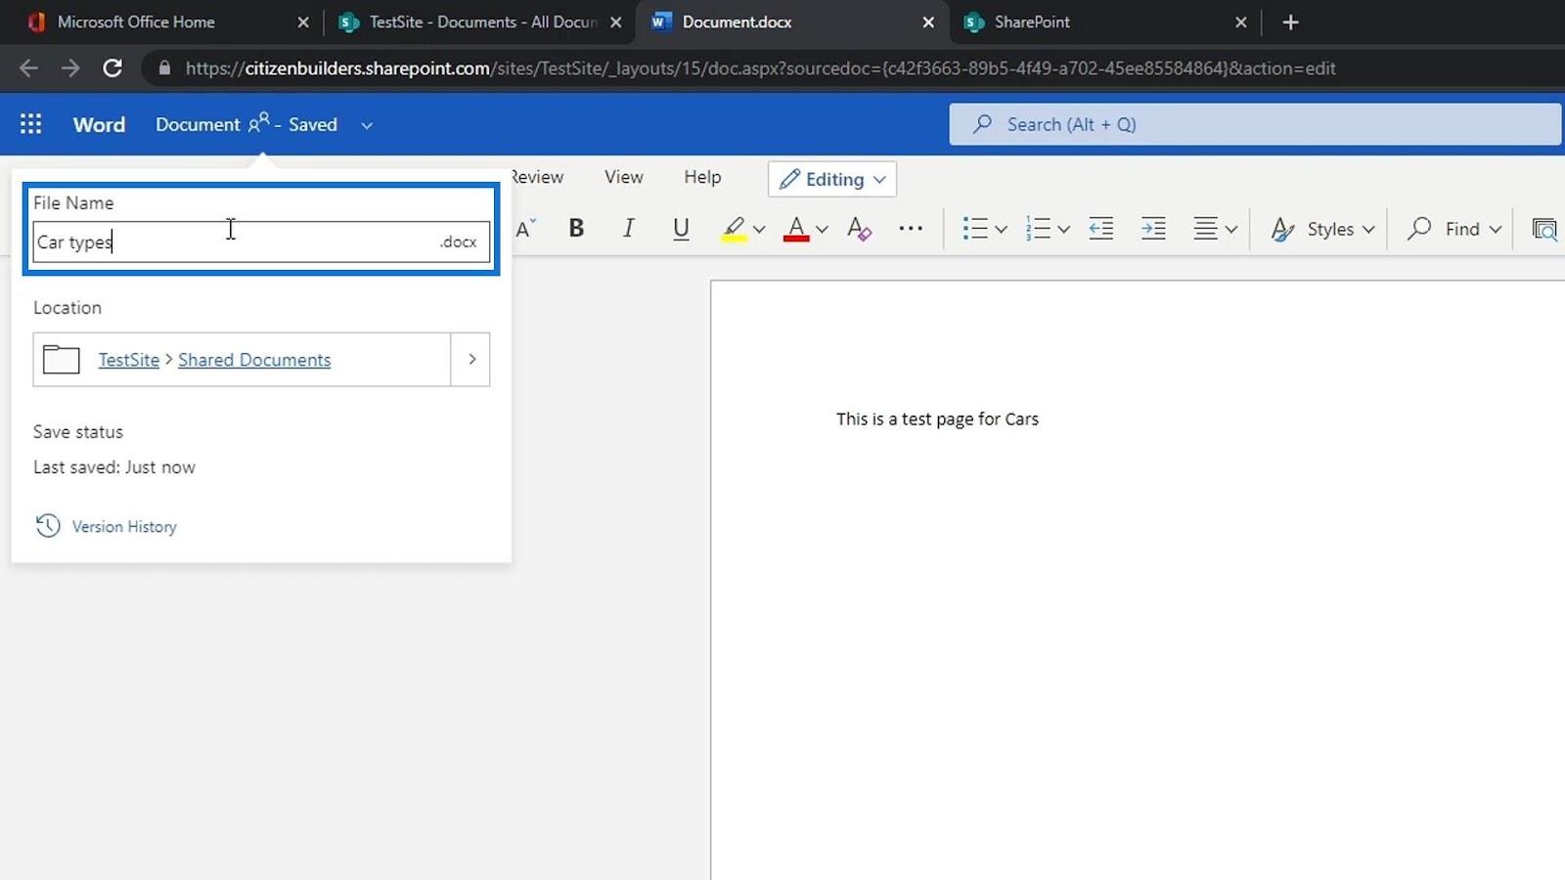
Task: Open the Review ribbon tab
Action: [x=537, y=177]
